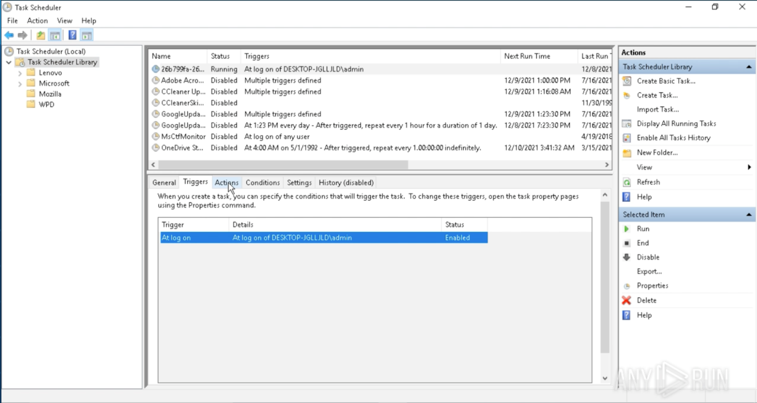Click the Create Task icon
The height and width of the screenshot is (403, 757).
tap(627, 95)
